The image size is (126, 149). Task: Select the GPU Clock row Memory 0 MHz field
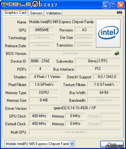click(75, 116)
